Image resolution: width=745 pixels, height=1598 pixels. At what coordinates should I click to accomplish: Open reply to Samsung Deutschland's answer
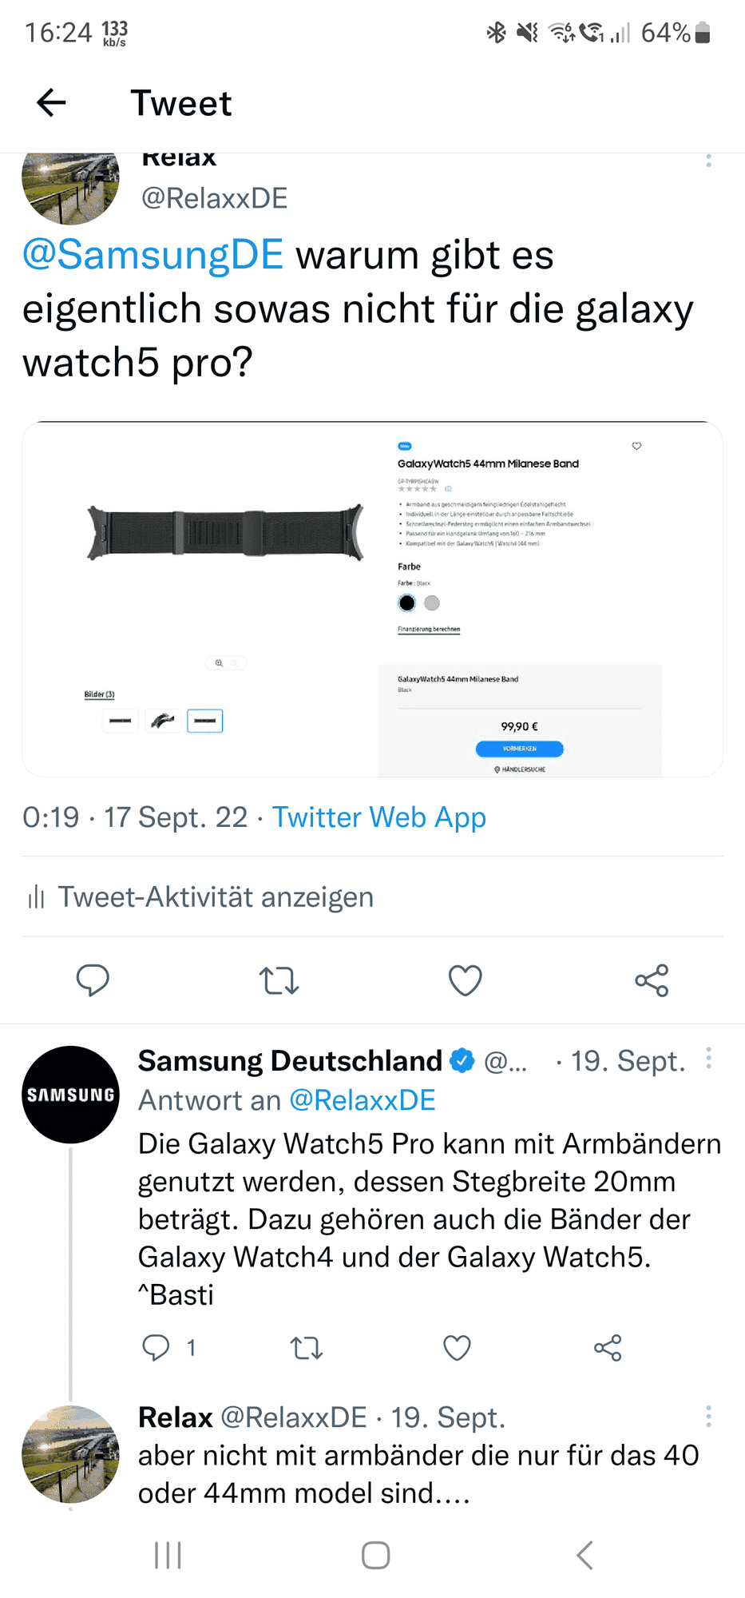[x=156, y=1348]
